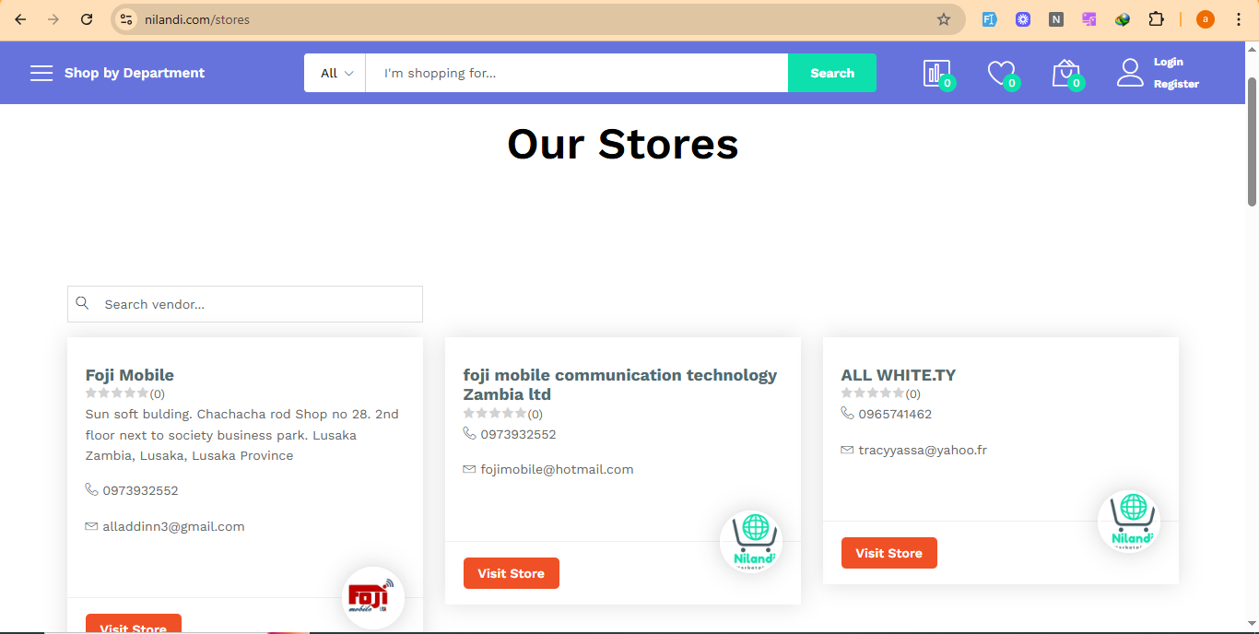This screenshot has height=634, width=1259.
Task: Visit the ALL WHITE.TY store
Action: point(888,553)
